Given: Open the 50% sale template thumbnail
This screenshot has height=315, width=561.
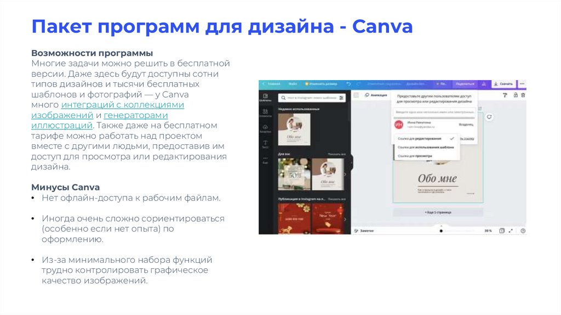Looking at the screenshot, I should [294, 175].
